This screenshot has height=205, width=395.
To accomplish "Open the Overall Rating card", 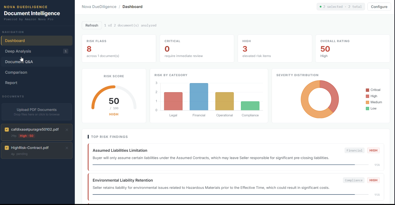I will tap(353, 49).
